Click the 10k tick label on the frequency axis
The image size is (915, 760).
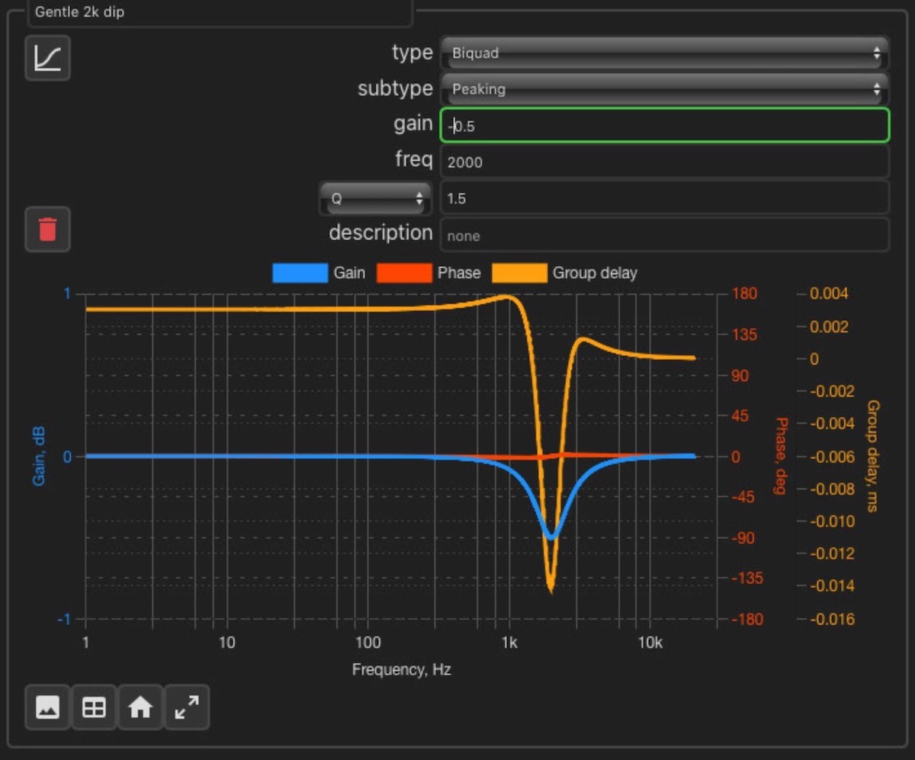coord(650,643)
